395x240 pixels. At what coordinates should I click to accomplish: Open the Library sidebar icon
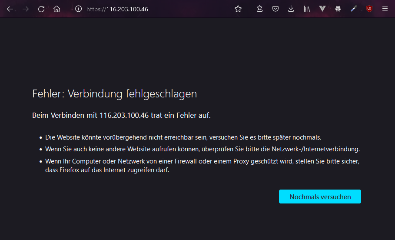click(307, 9)
